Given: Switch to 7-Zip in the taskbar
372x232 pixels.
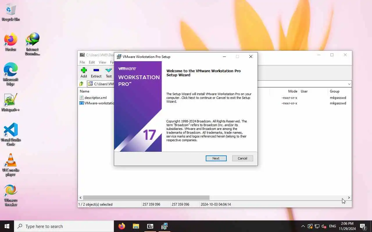Looking at the screenshot, I should (x=150, y=226).
